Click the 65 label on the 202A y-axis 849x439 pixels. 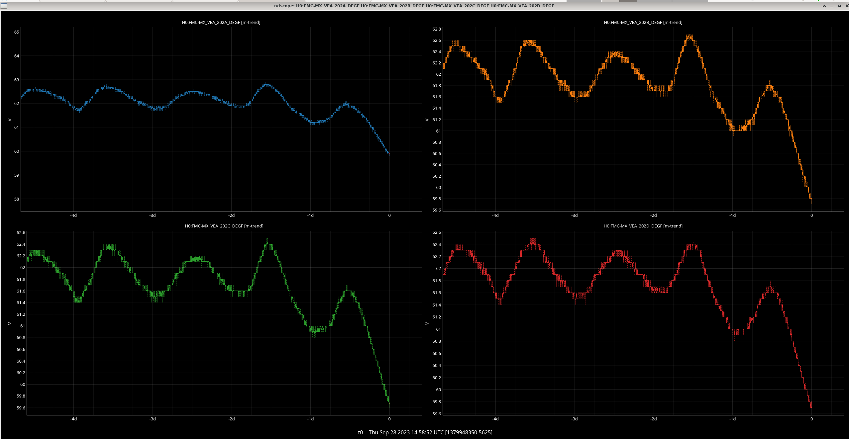click(x=17, y=32)
